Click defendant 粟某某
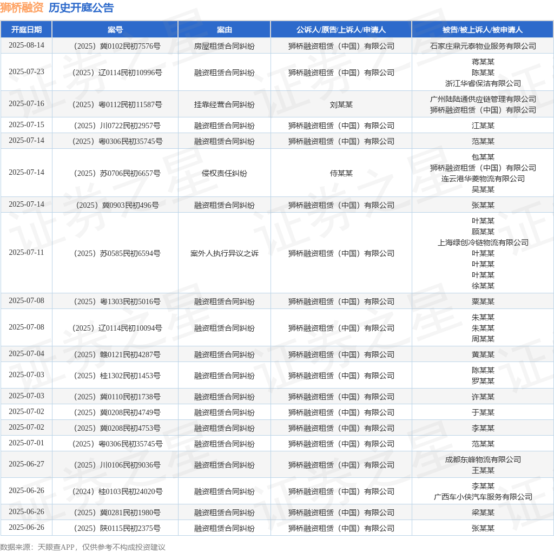This screenshot has width=554, height=552. pyautogui.click(x=483, y=301)
